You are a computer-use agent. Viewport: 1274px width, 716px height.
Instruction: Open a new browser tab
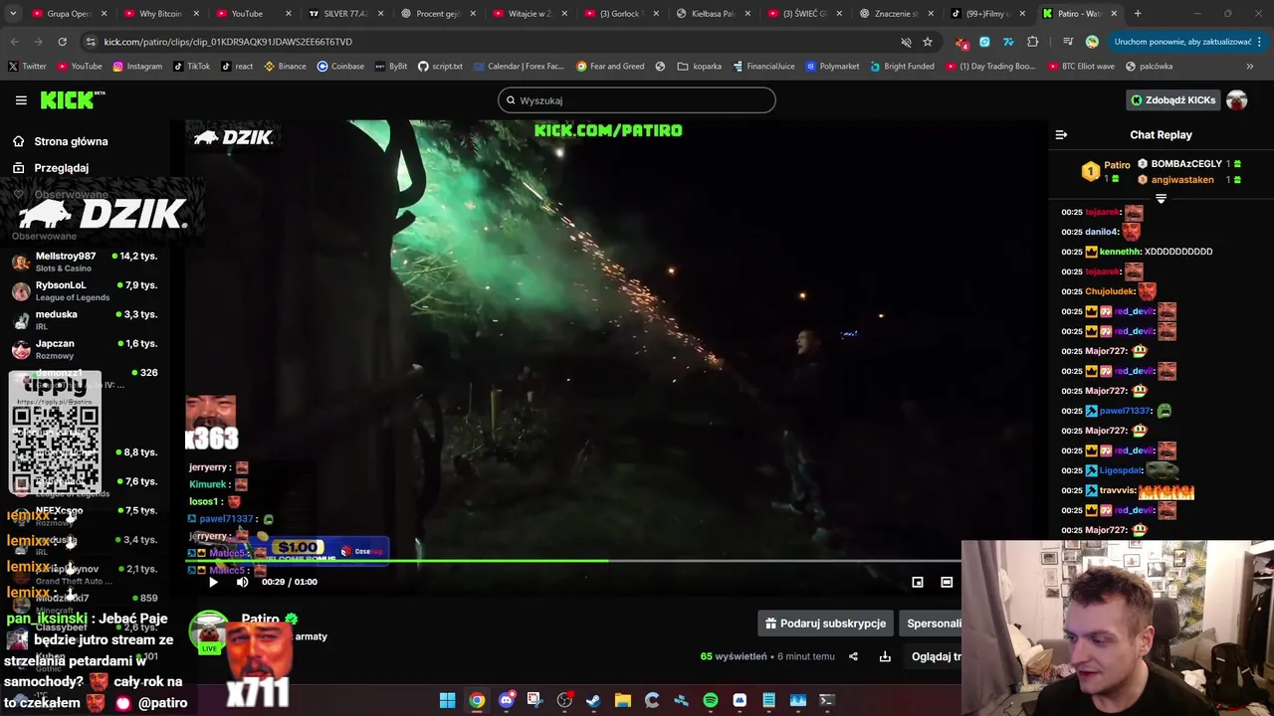[1138, 14]
